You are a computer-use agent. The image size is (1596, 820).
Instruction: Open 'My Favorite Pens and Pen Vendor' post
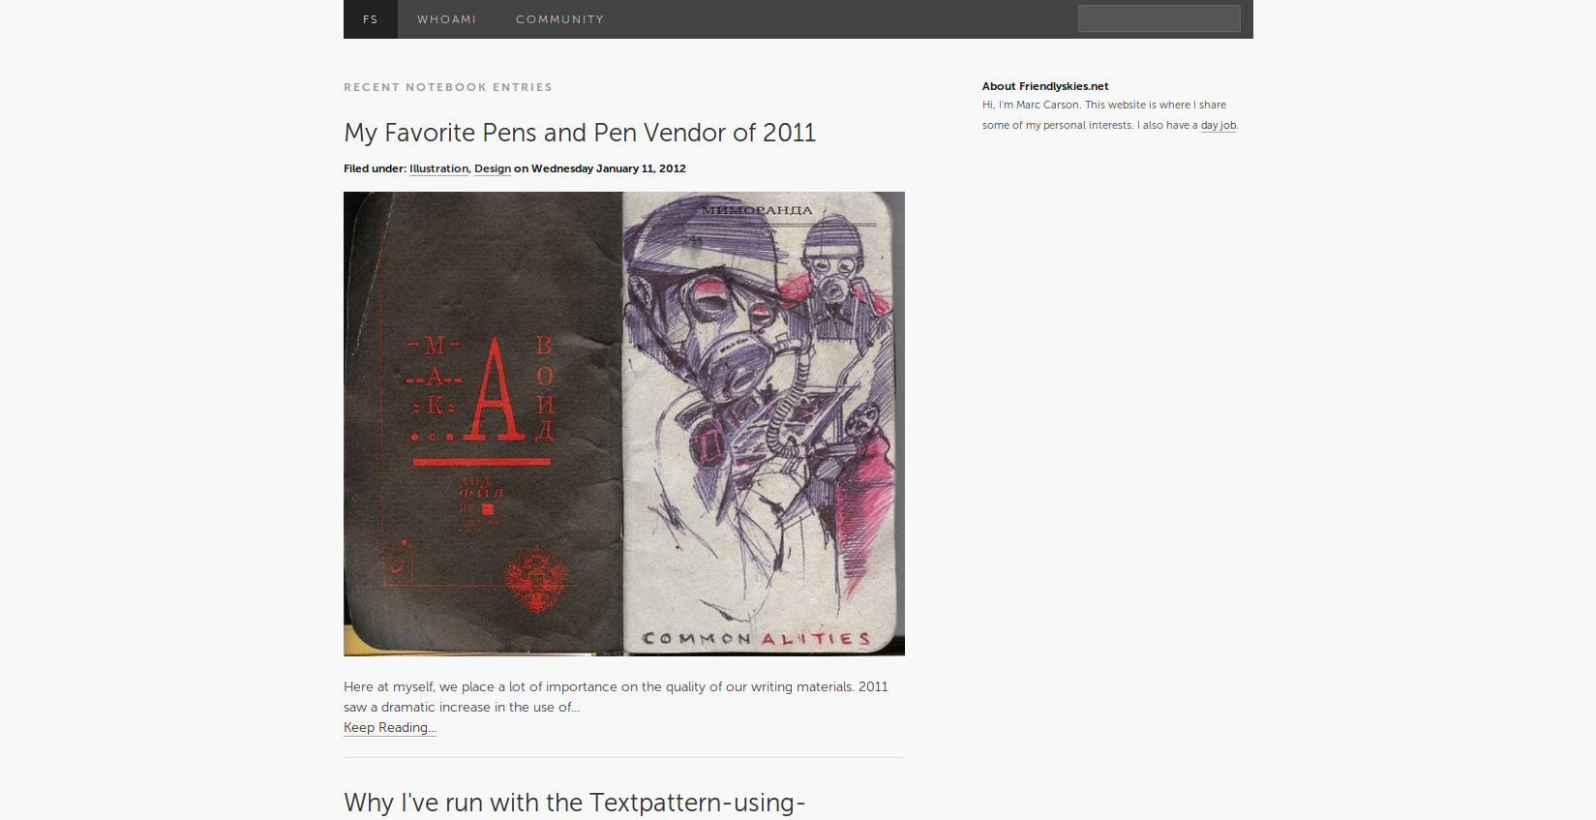pos(580,133)
